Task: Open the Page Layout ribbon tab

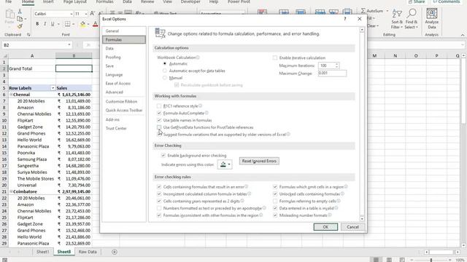Action: (74, 1)
